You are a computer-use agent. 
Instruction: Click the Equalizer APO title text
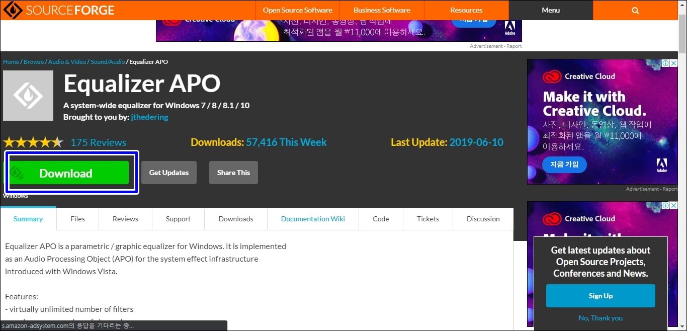click(x=142, y=84)
